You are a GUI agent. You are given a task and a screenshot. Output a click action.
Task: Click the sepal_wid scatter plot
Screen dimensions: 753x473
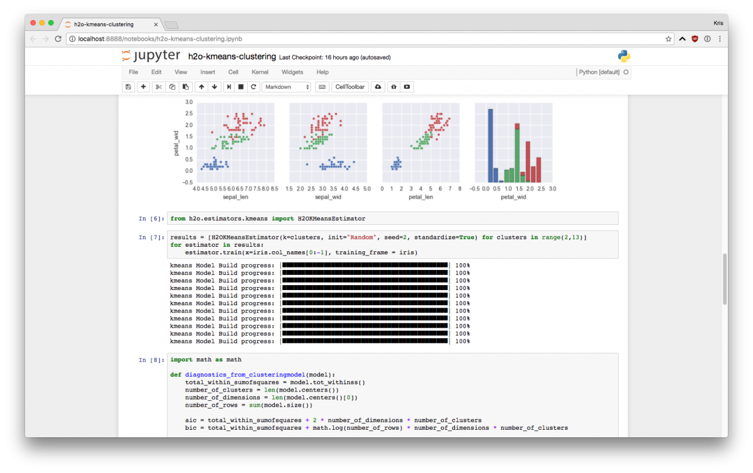tap(328, 142)
